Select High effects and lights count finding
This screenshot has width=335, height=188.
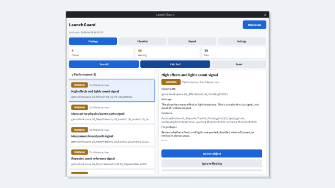(112, 91)
